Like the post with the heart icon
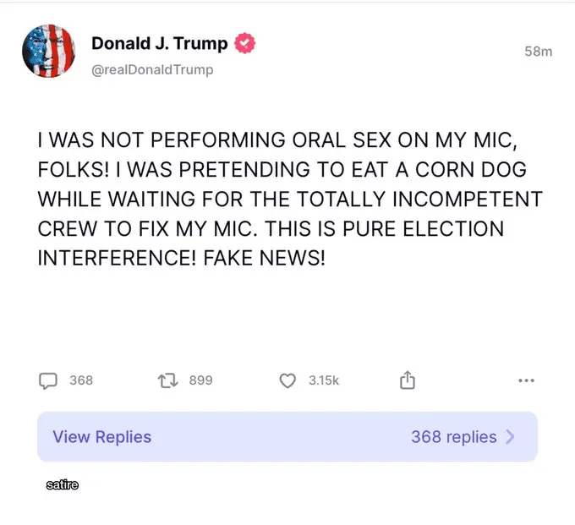The height and width of the screenshot is (525, 575). point(287,380)
